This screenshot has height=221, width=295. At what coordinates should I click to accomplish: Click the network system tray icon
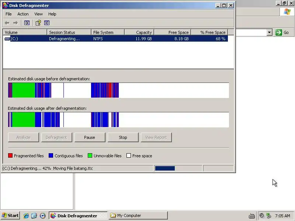pyautogui.click(x=269, y=215)
